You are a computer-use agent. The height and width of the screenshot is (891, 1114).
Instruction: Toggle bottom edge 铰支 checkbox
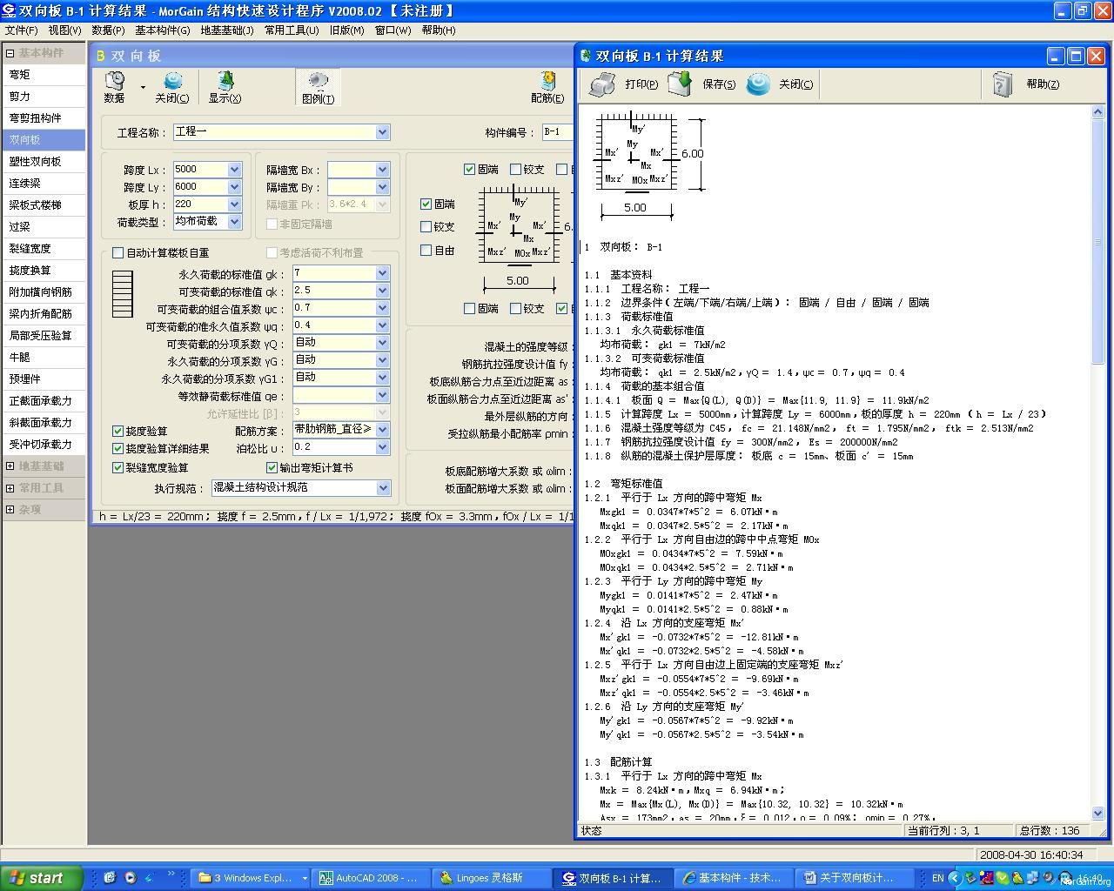[x=515, y=308]
